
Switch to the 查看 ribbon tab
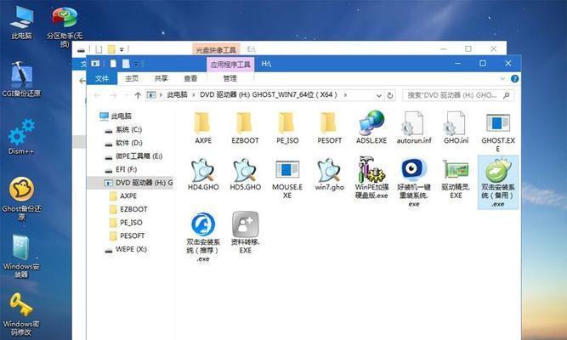click(x=190, y=78)
